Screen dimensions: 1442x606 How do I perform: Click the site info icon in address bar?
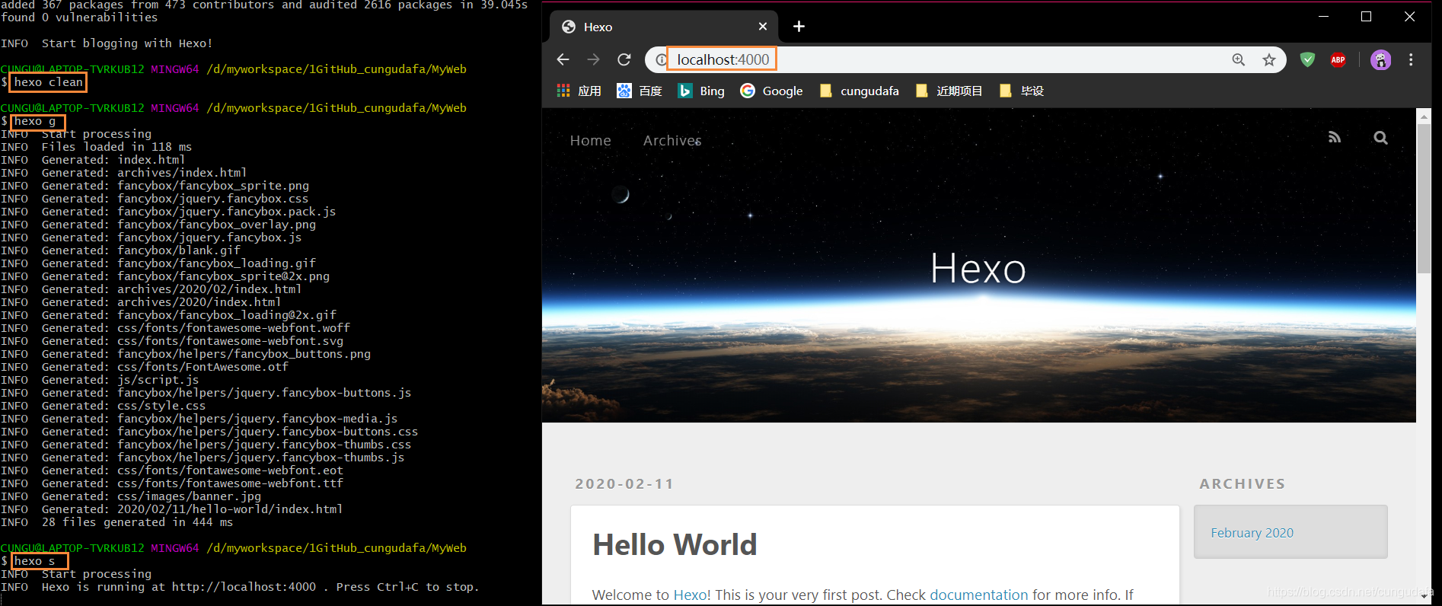pyautogui.click(x=661, y=59)
